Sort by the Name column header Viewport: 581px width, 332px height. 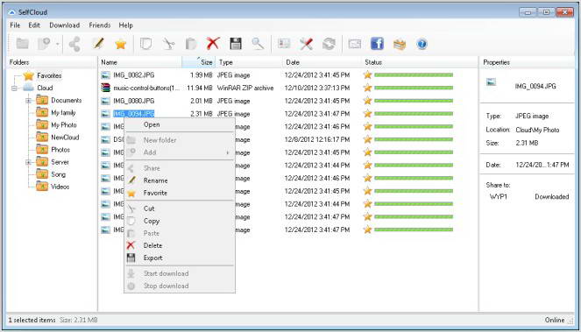pos(140,62)
